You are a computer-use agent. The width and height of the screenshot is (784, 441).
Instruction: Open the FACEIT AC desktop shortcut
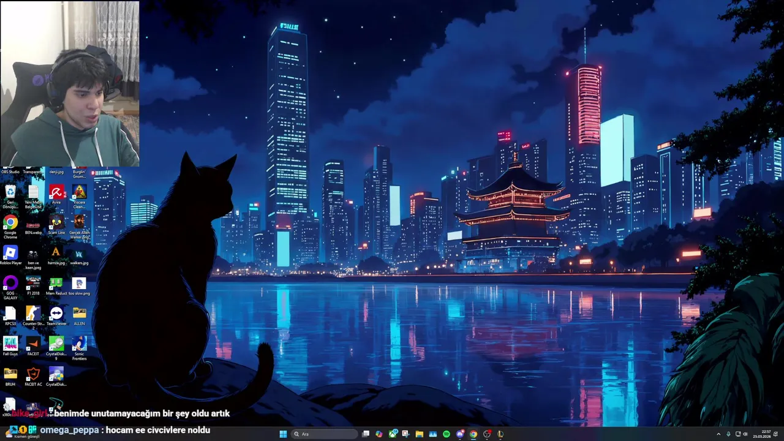[33, 376]
